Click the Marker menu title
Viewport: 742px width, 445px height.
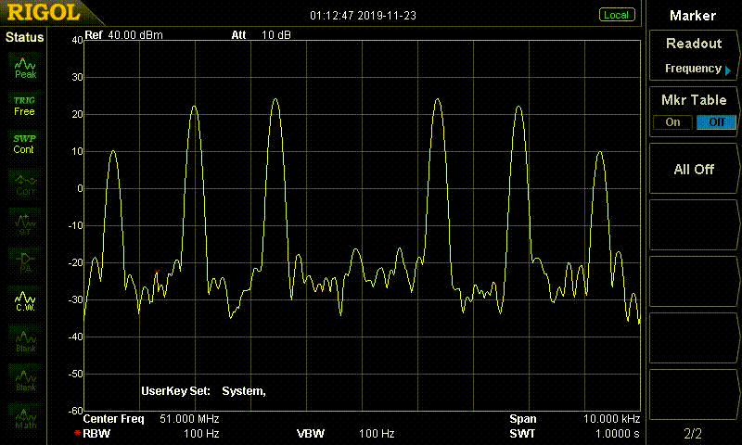point(693,15)
